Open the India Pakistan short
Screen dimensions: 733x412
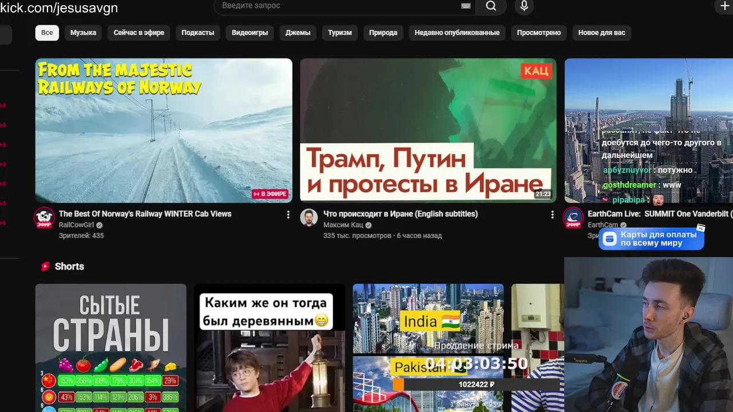(428, 348)
